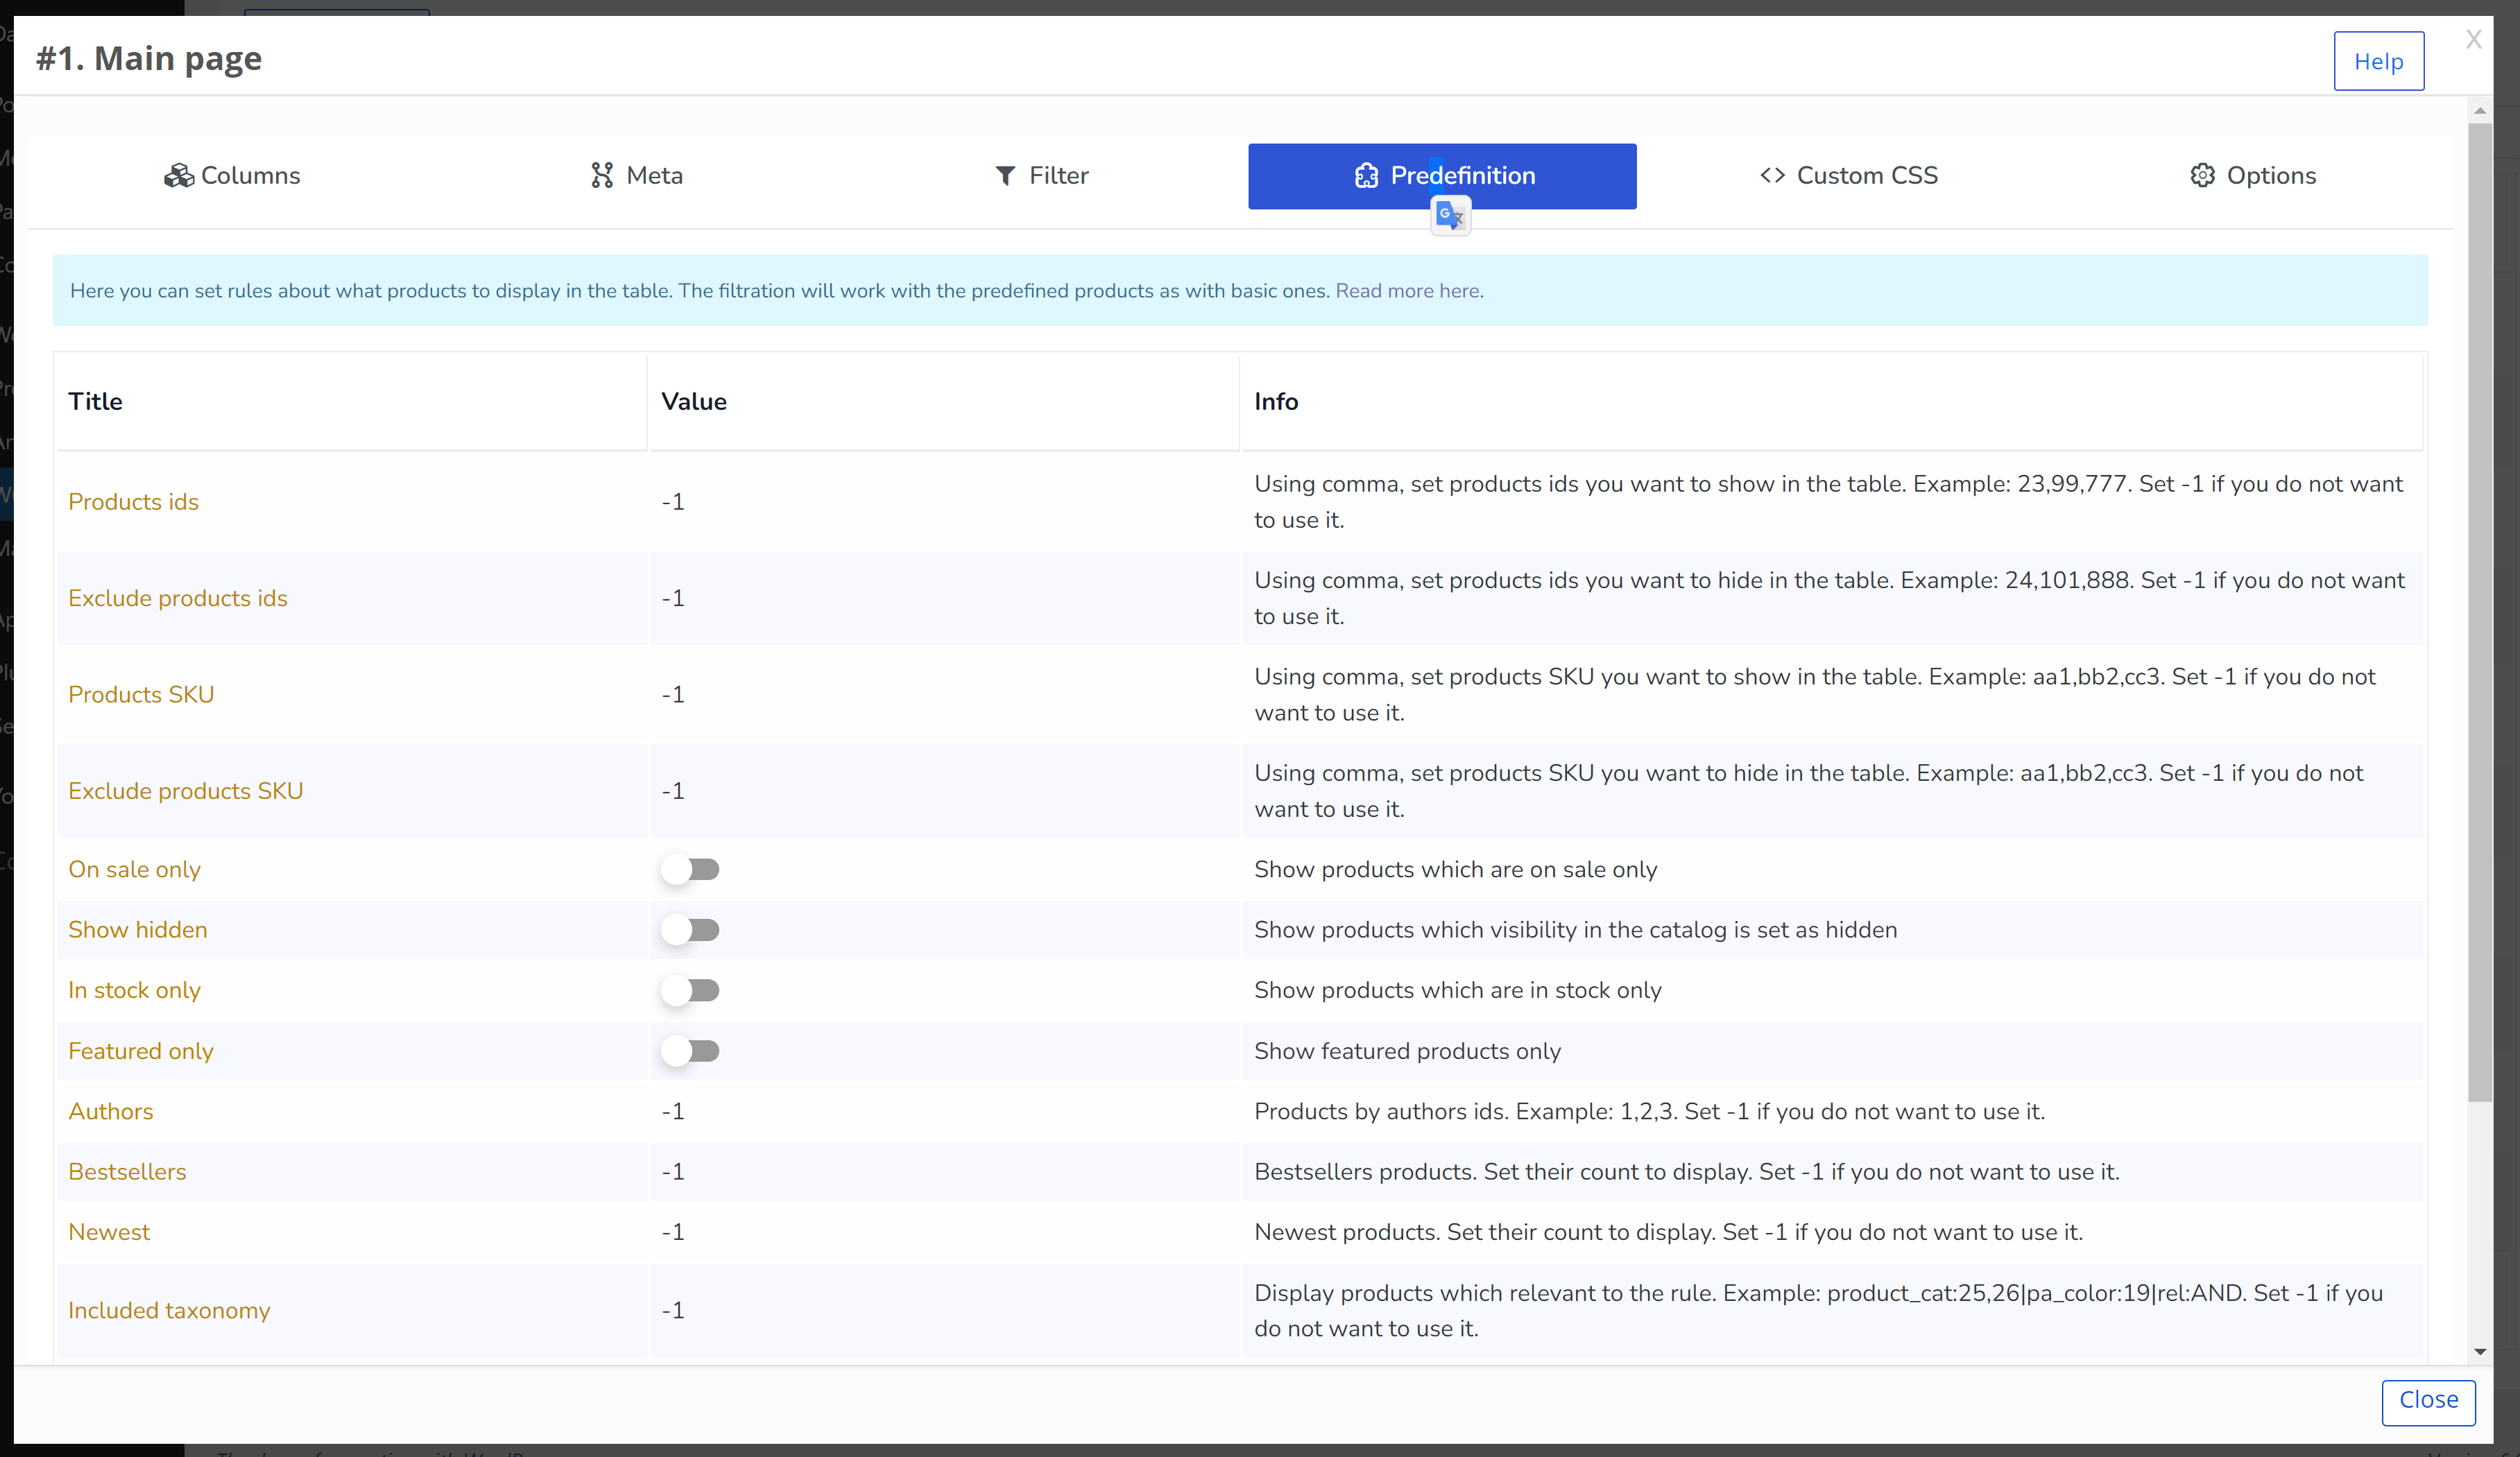Viewport: 2520px width, 1457px height.
Task: Click the Google Translate floating icon
Action: (1450, 215)
